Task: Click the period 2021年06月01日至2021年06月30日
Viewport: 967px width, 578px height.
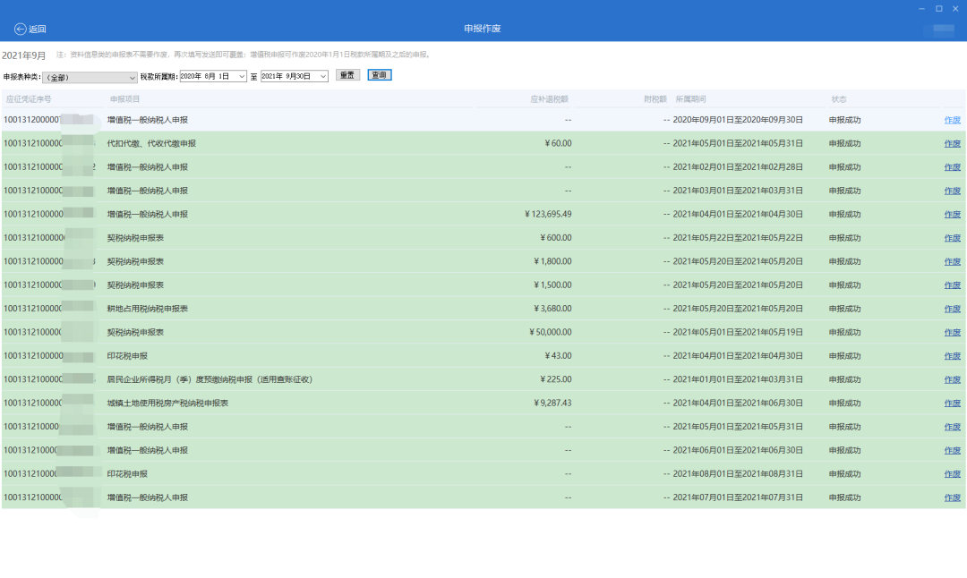Action: (738, 450)
